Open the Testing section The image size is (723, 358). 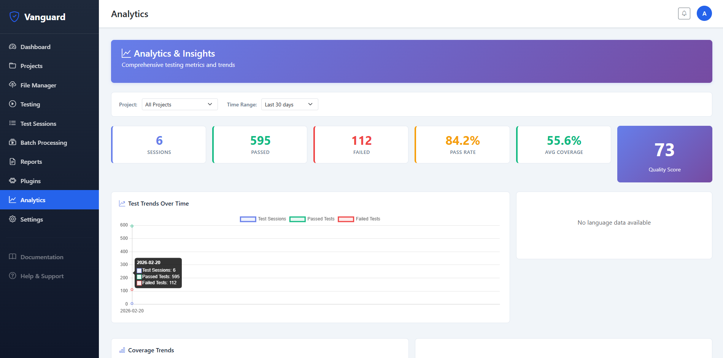(30, 104)
